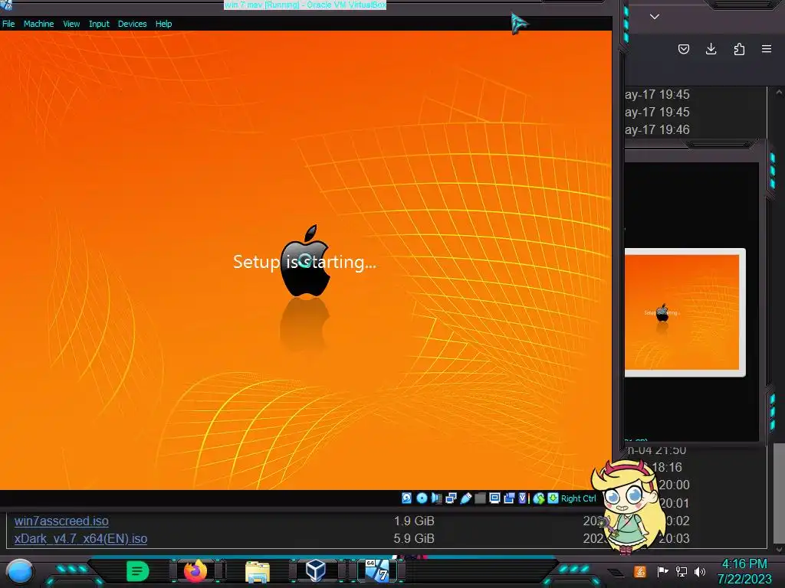
Task: Open the Help menu in VirtualBox
Action: point(163,24)
